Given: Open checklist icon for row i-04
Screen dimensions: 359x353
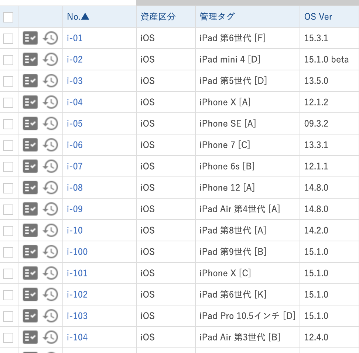Looking at the screenshot, I should (30, 102).
